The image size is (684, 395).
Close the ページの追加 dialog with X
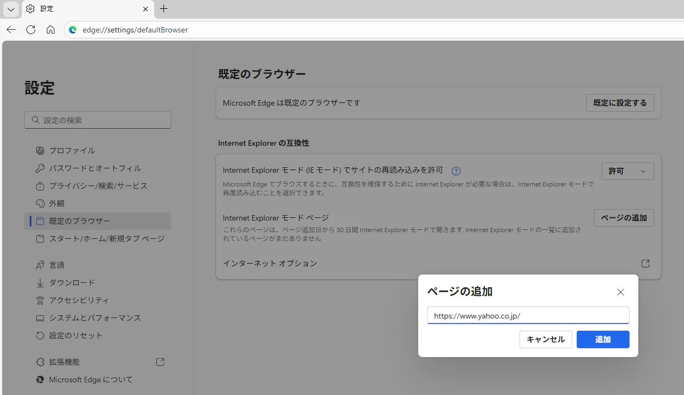(x=621, y=292)
